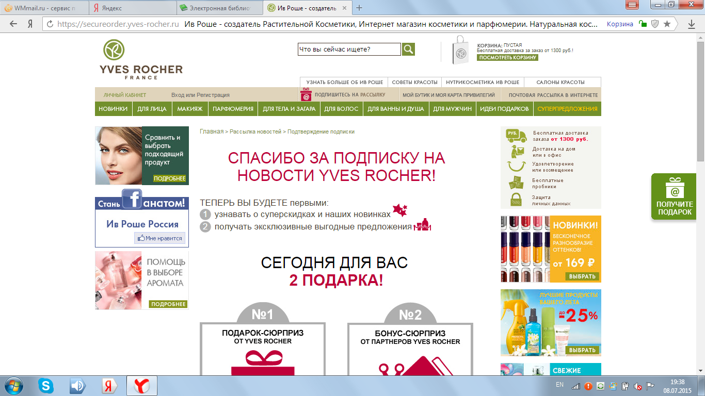Image resolution: width=705 pixels, height=396 pixels.
Task: Switch to the Яндекс browser tab
Action: (x=131, y=8)
